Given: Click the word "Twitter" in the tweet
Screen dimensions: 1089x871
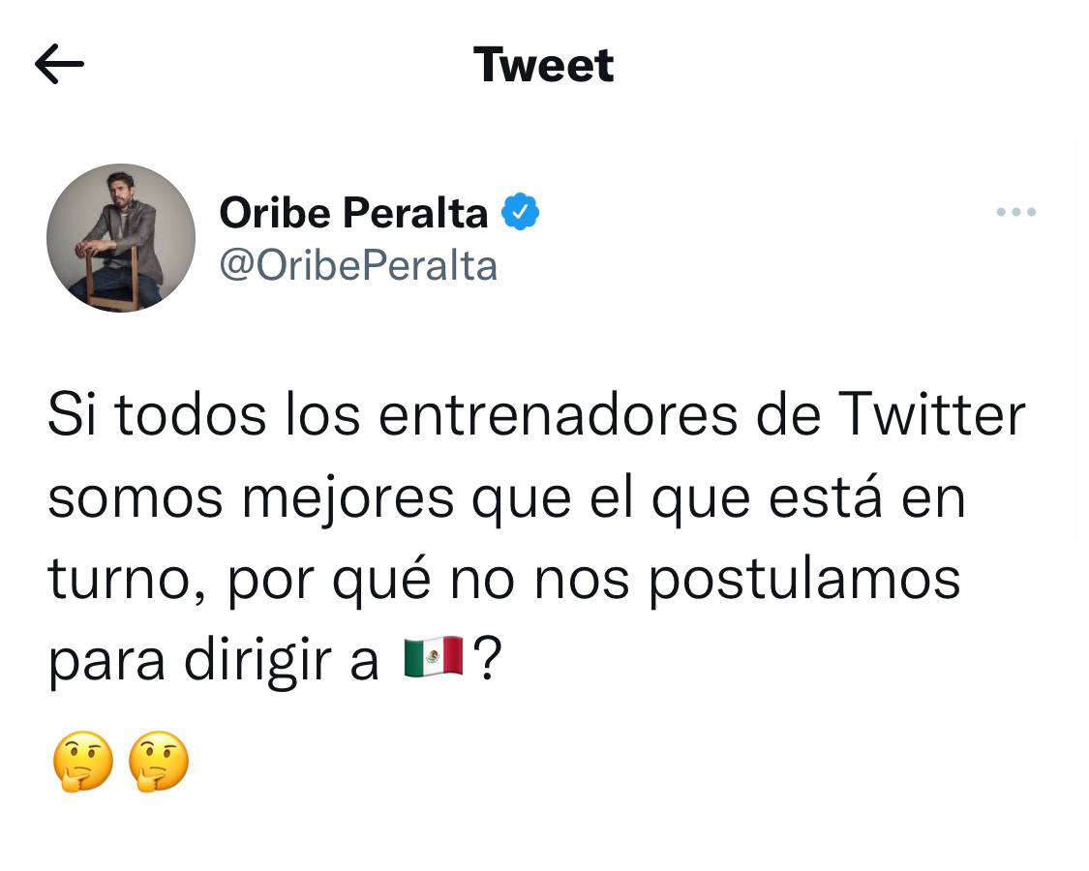Looking at the screenshot, I should point(931,416).
